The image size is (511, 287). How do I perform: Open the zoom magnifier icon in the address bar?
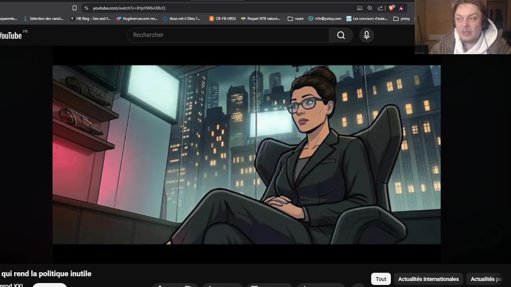pos(370,8)
